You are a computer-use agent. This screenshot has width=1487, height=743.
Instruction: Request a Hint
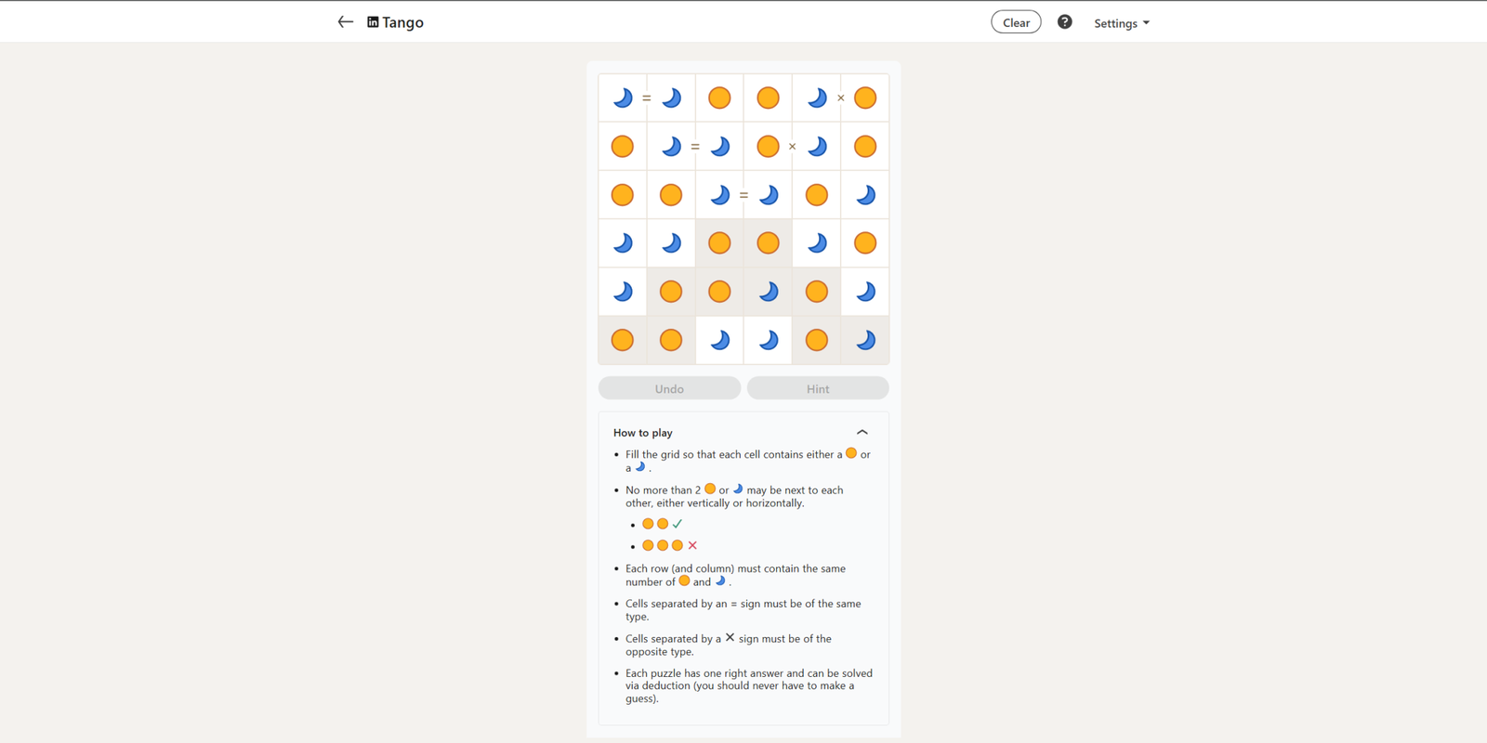(818, 388)
